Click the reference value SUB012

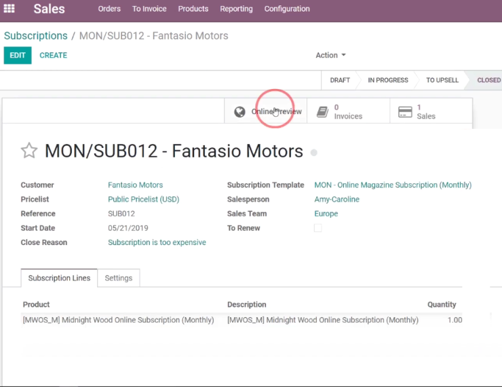(x=121, y=214)
